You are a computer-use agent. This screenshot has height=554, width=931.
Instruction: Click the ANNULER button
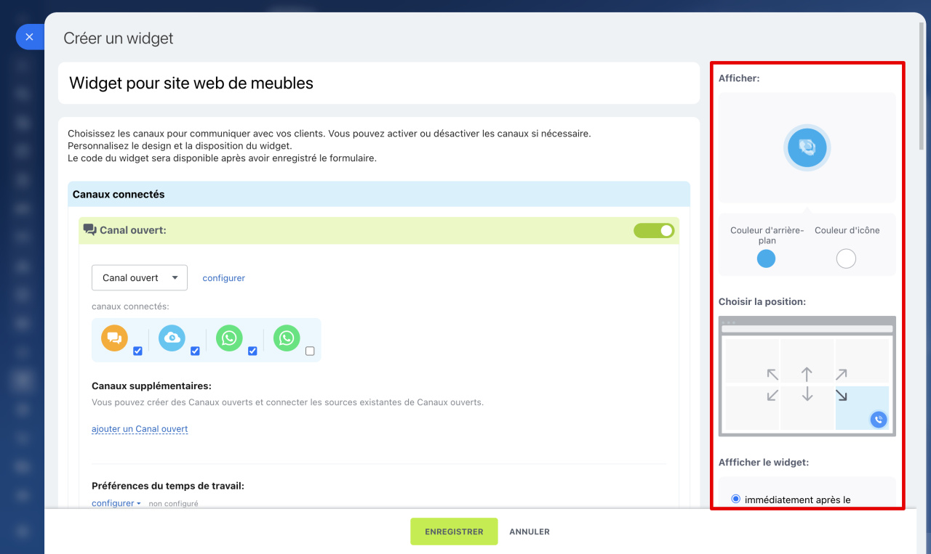pos(530,531)
